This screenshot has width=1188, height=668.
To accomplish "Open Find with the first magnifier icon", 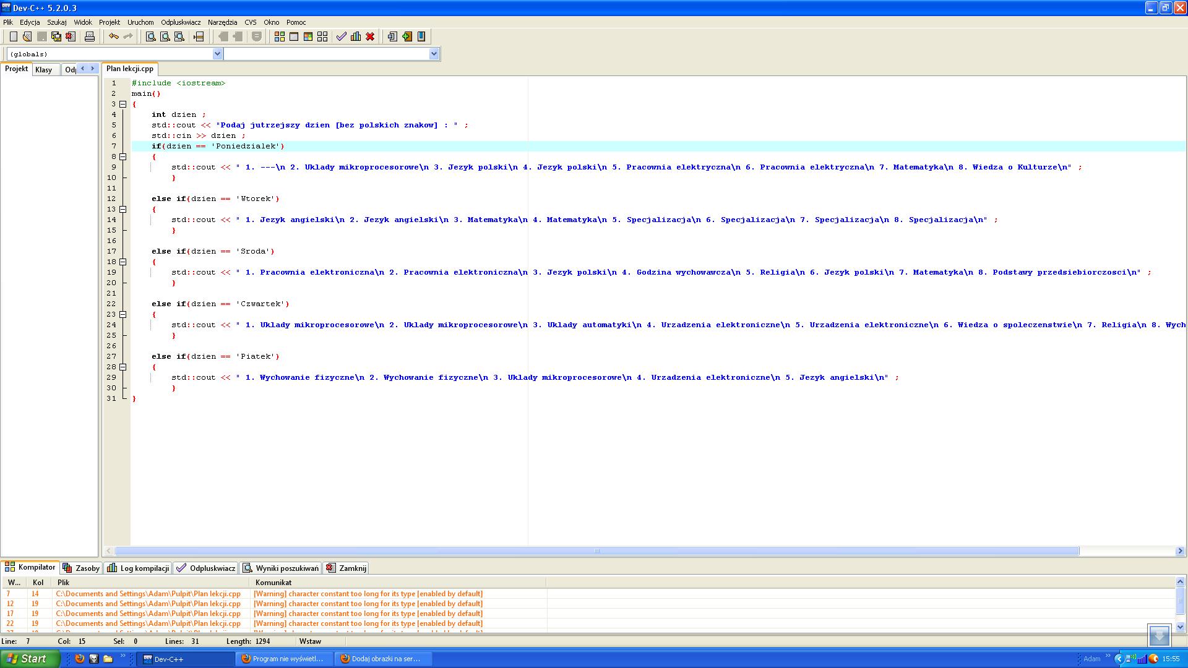I will point(150,36).
